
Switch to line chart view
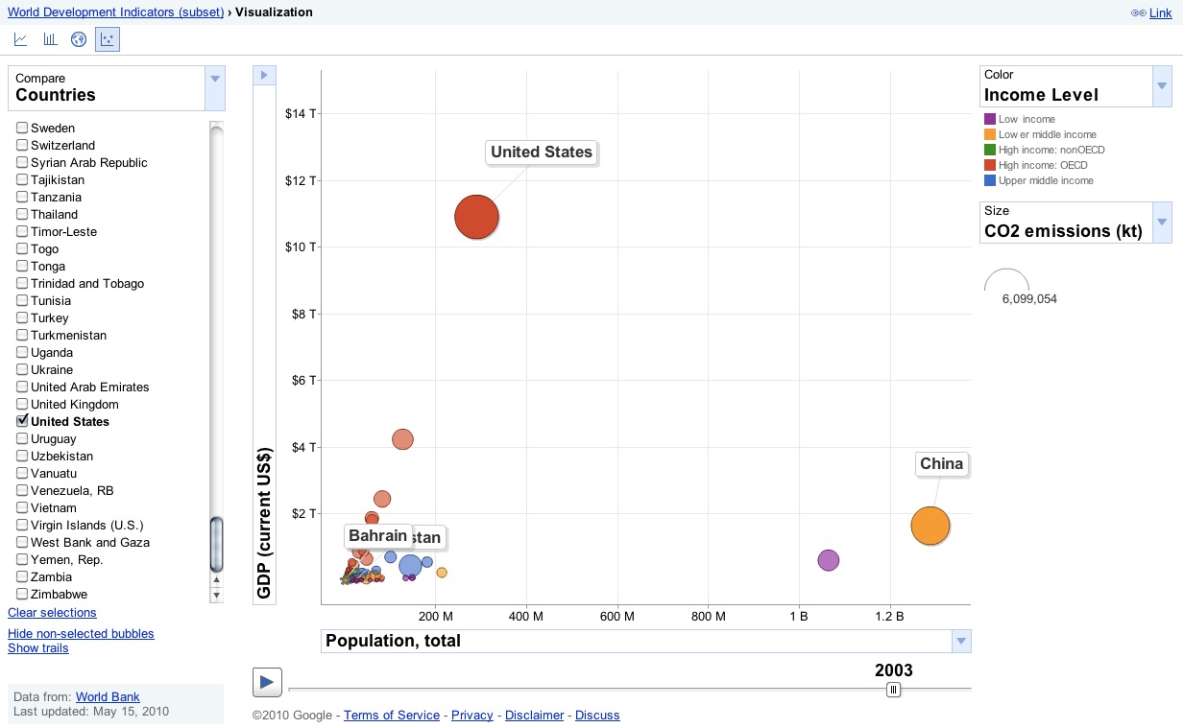pos(21,39)
